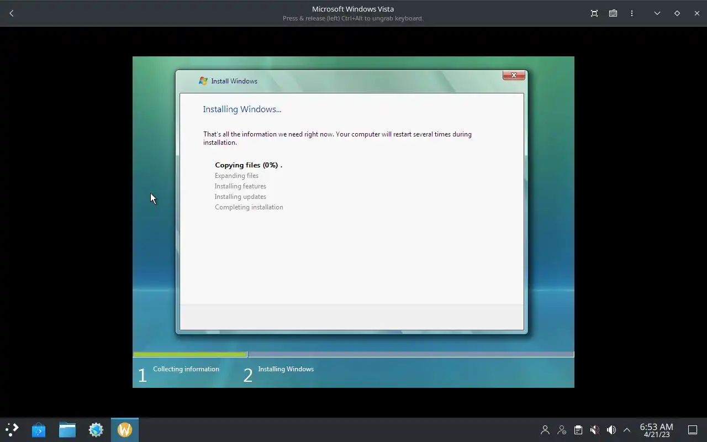Image resolution: width=707 pixels, height=442 pixels.
Task: Open the application launcher menu
Action: coord(12,429)
